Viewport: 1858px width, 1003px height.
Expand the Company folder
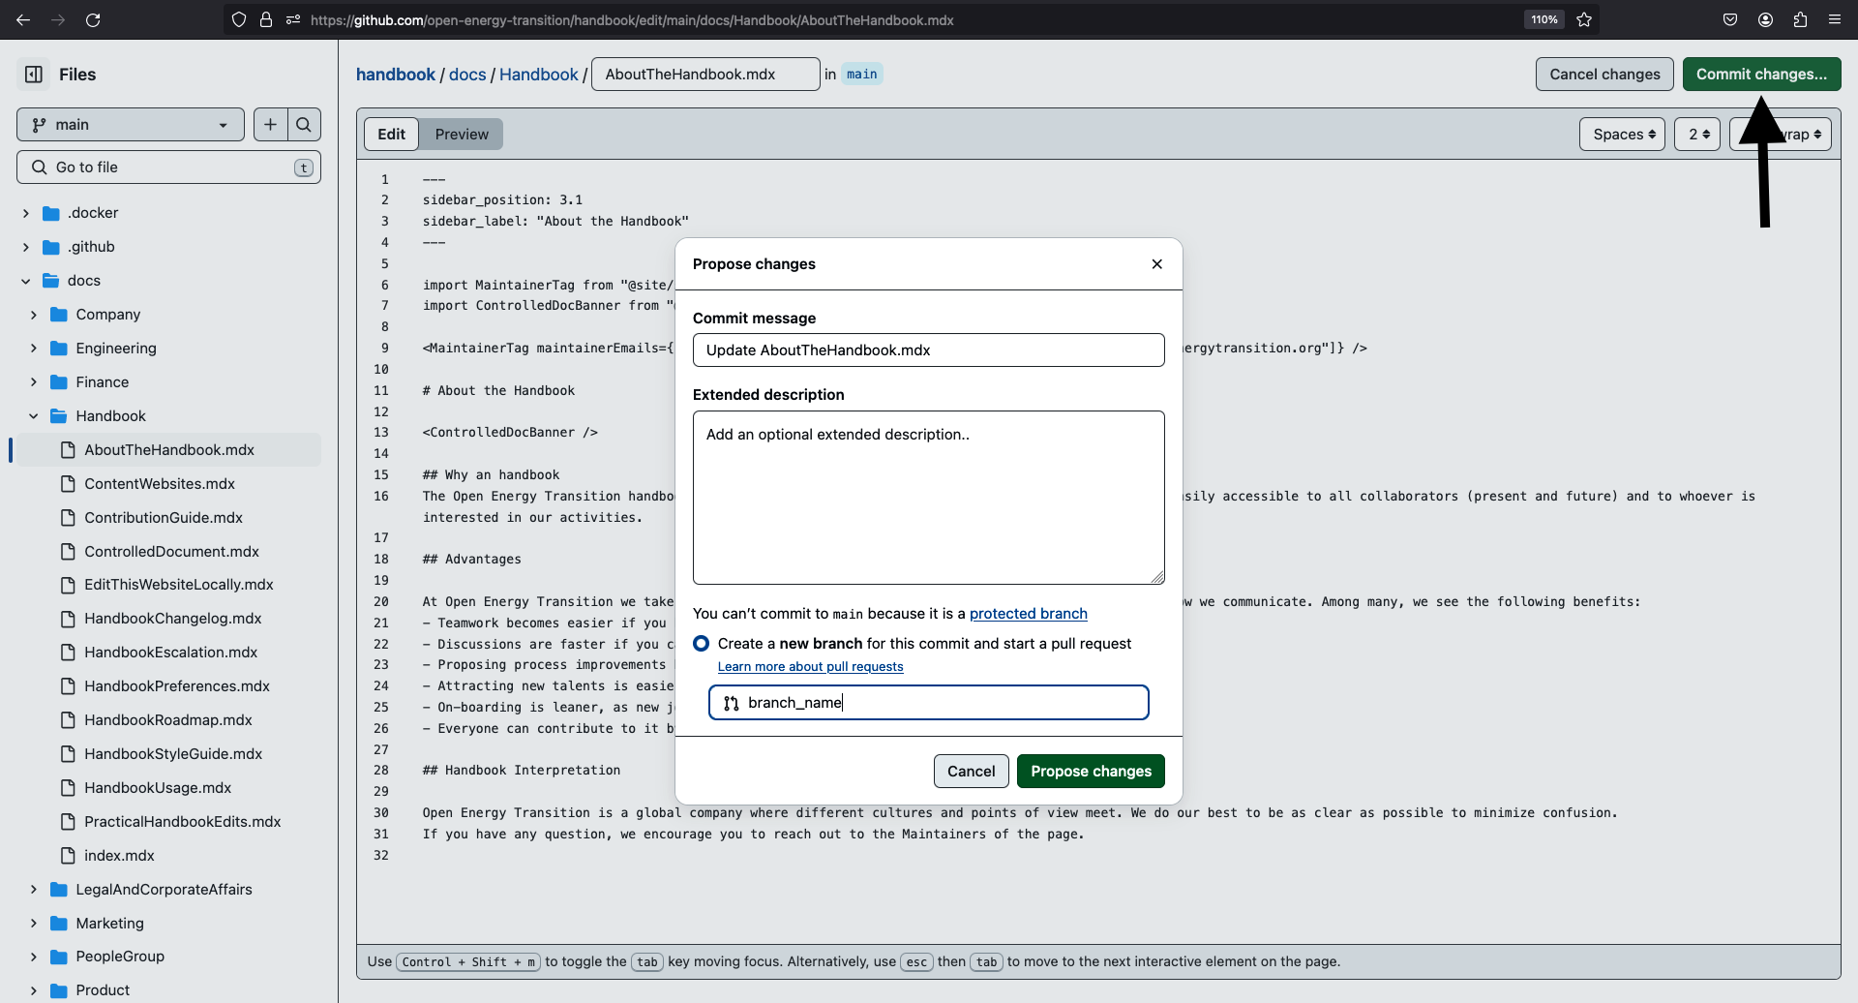coord(34,315)
